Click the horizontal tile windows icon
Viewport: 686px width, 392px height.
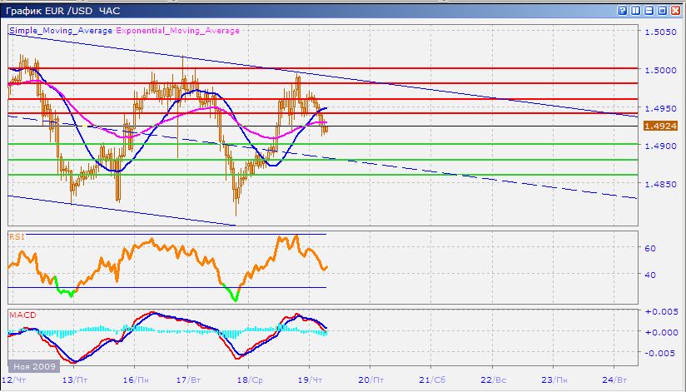[648, 10]
